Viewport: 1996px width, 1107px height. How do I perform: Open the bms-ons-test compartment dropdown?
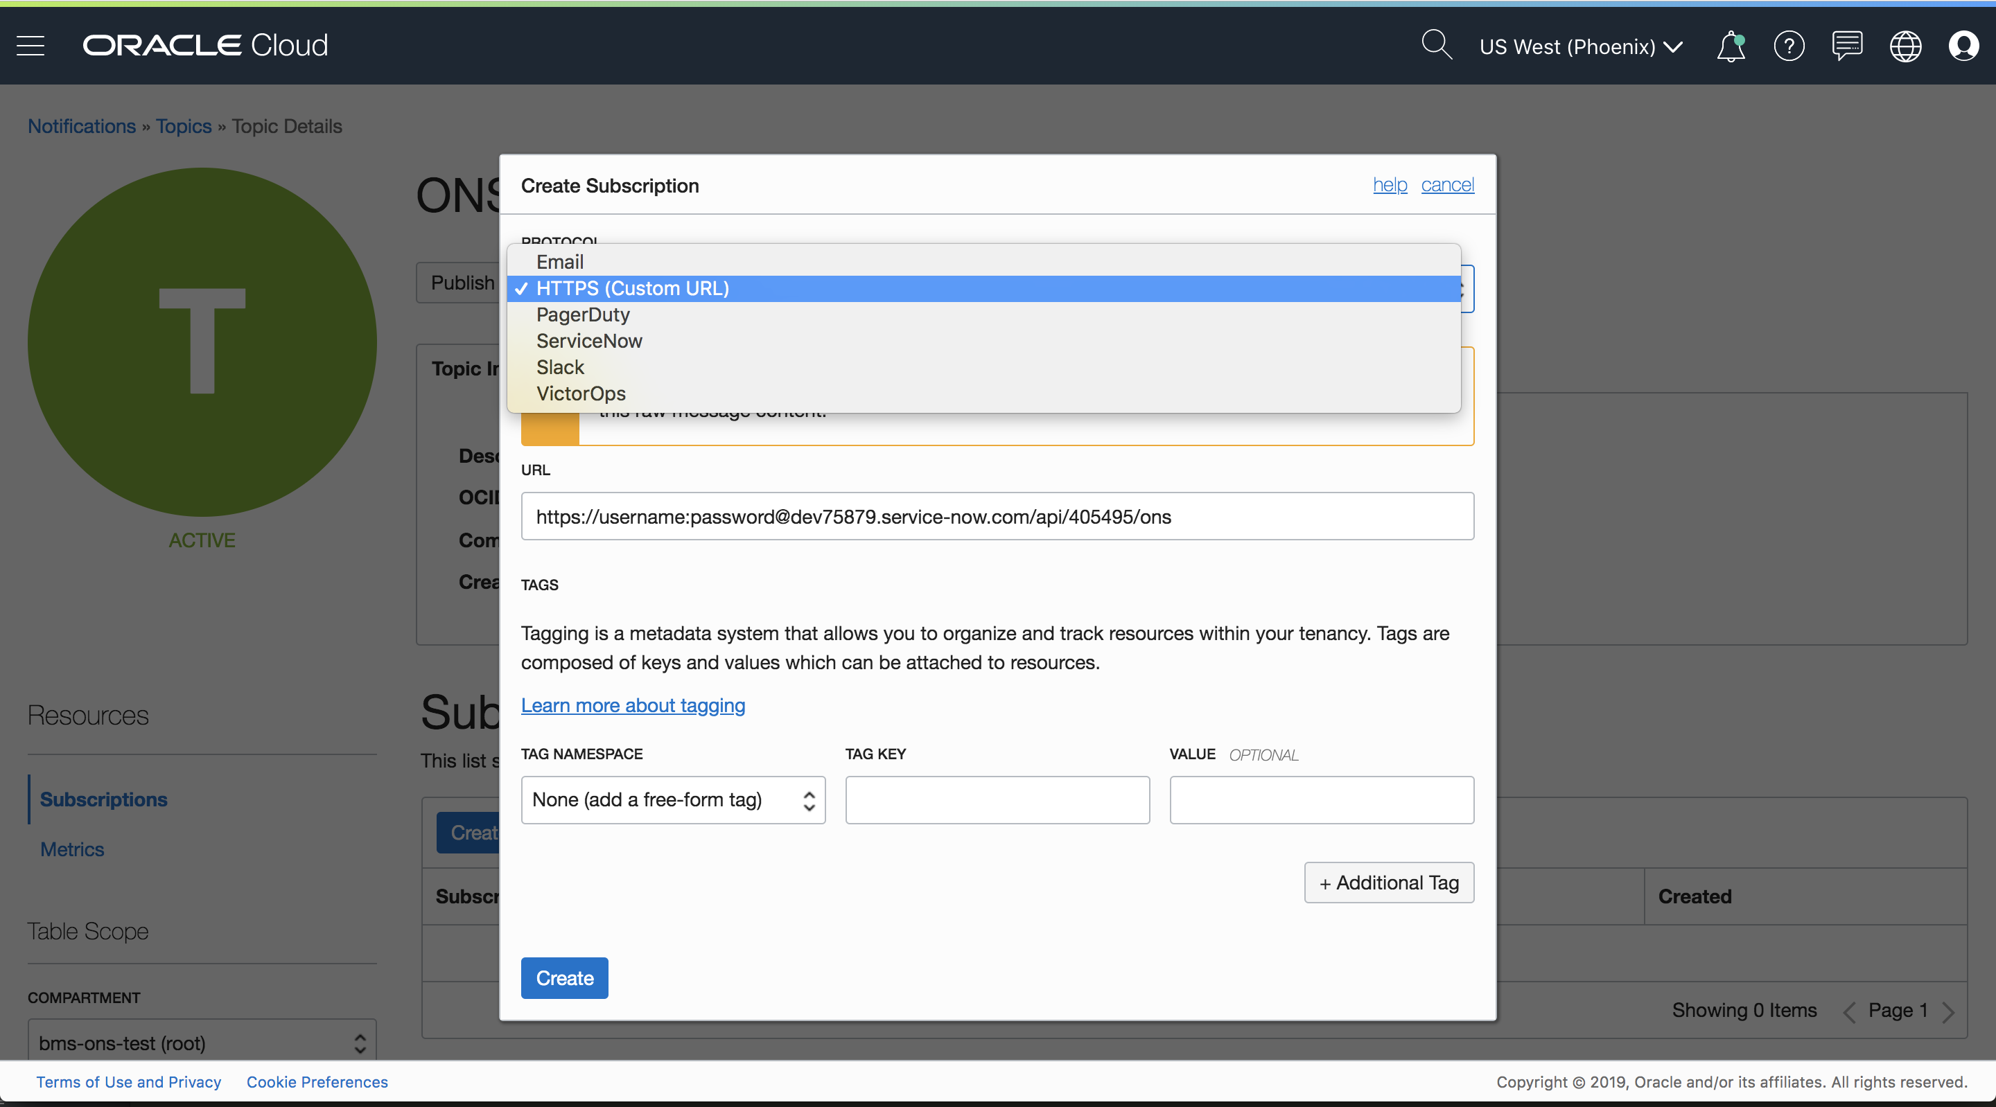click(202, 1043)
